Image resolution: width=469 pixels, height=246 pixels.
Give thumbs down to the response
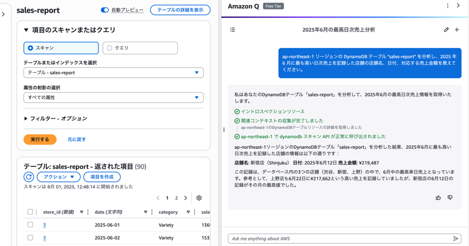coord(450,197)
